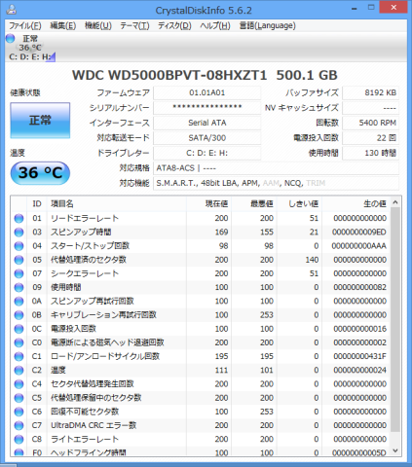
Task: Click the status orb for ID 03 row
Action: tap(19, 233)
